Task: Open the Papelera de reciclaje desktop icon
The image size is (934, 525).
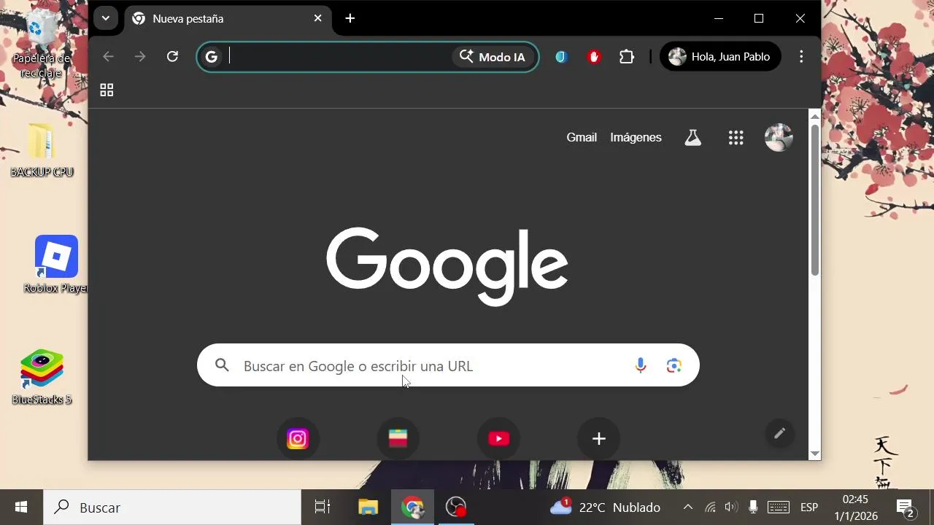Action: coord(41,45)
